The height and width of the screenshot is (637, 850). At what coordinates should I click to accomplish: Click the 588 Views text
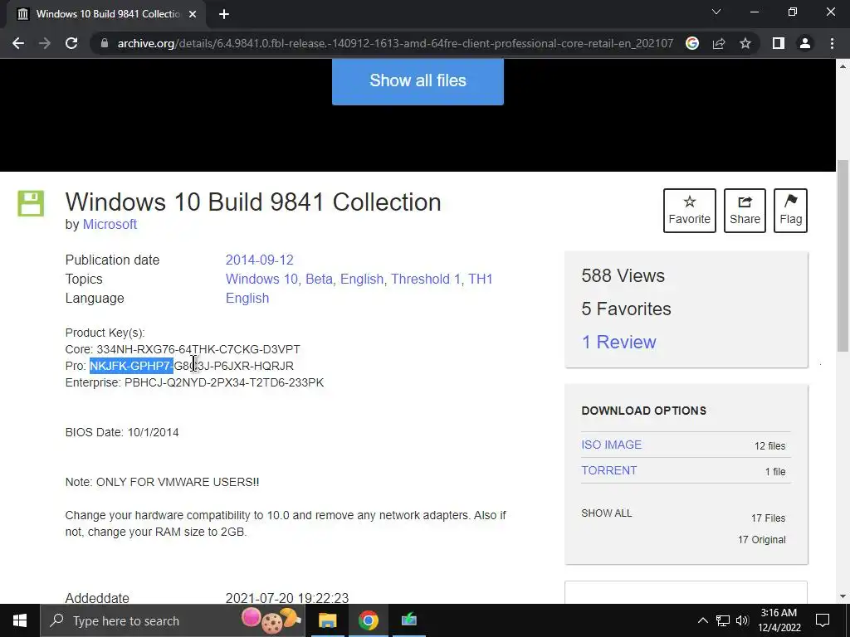623,275
